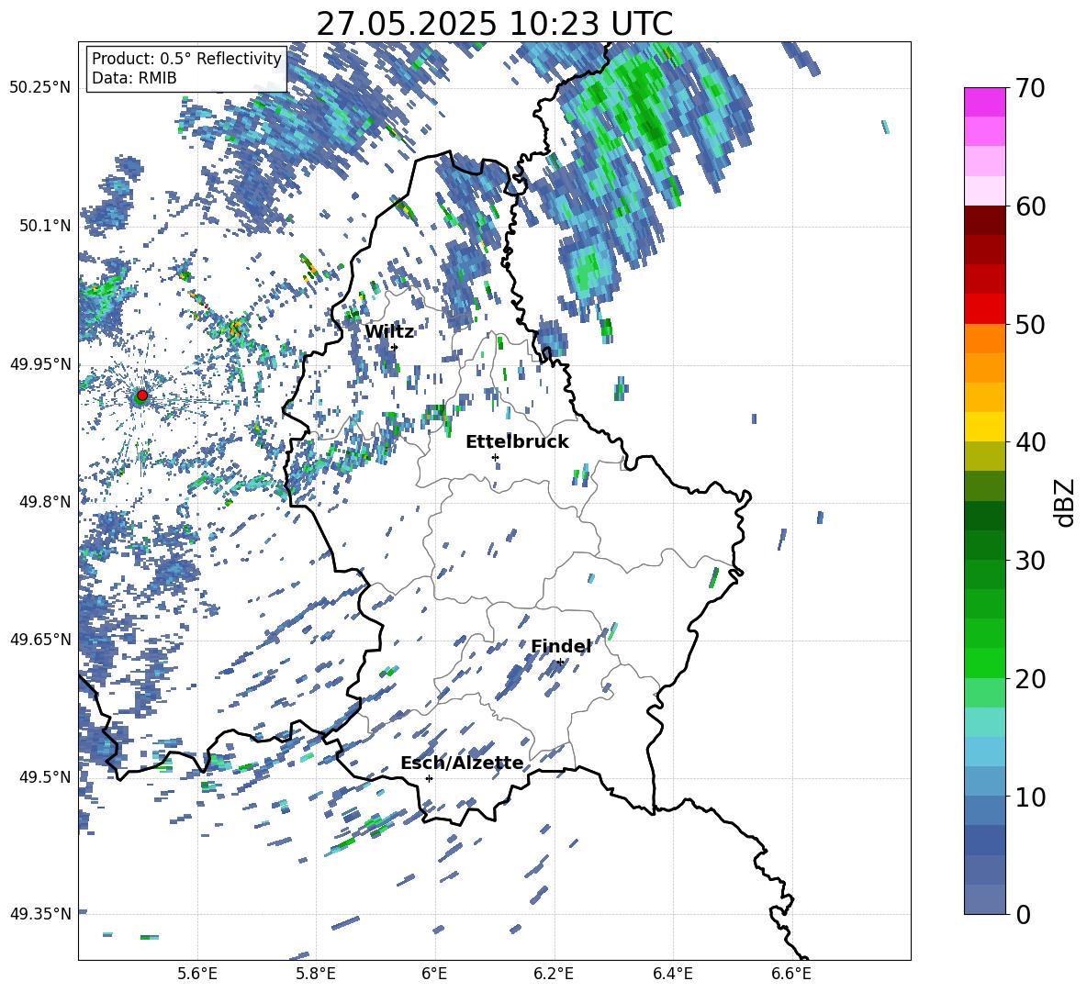
Task: Click the Esch/Alzette city label
Action: pyautogui.click(x=462, y=763)
